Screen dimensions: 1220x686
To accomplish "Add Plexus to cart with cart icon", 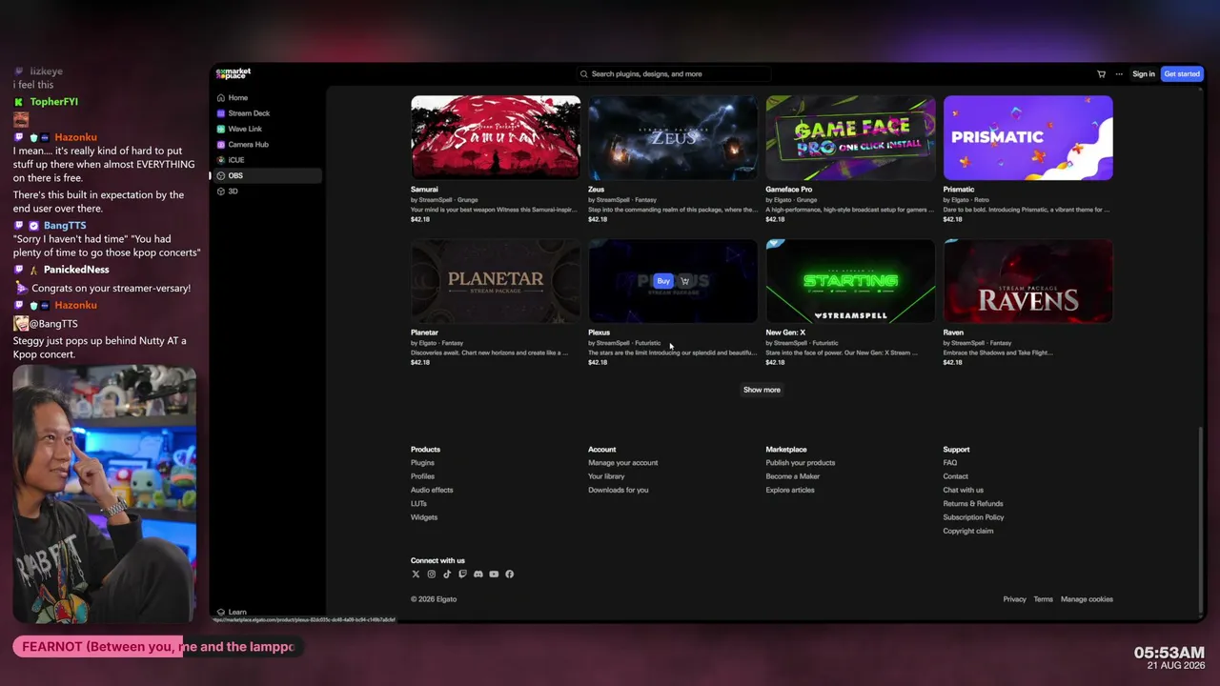I will (x=684, y=281).
